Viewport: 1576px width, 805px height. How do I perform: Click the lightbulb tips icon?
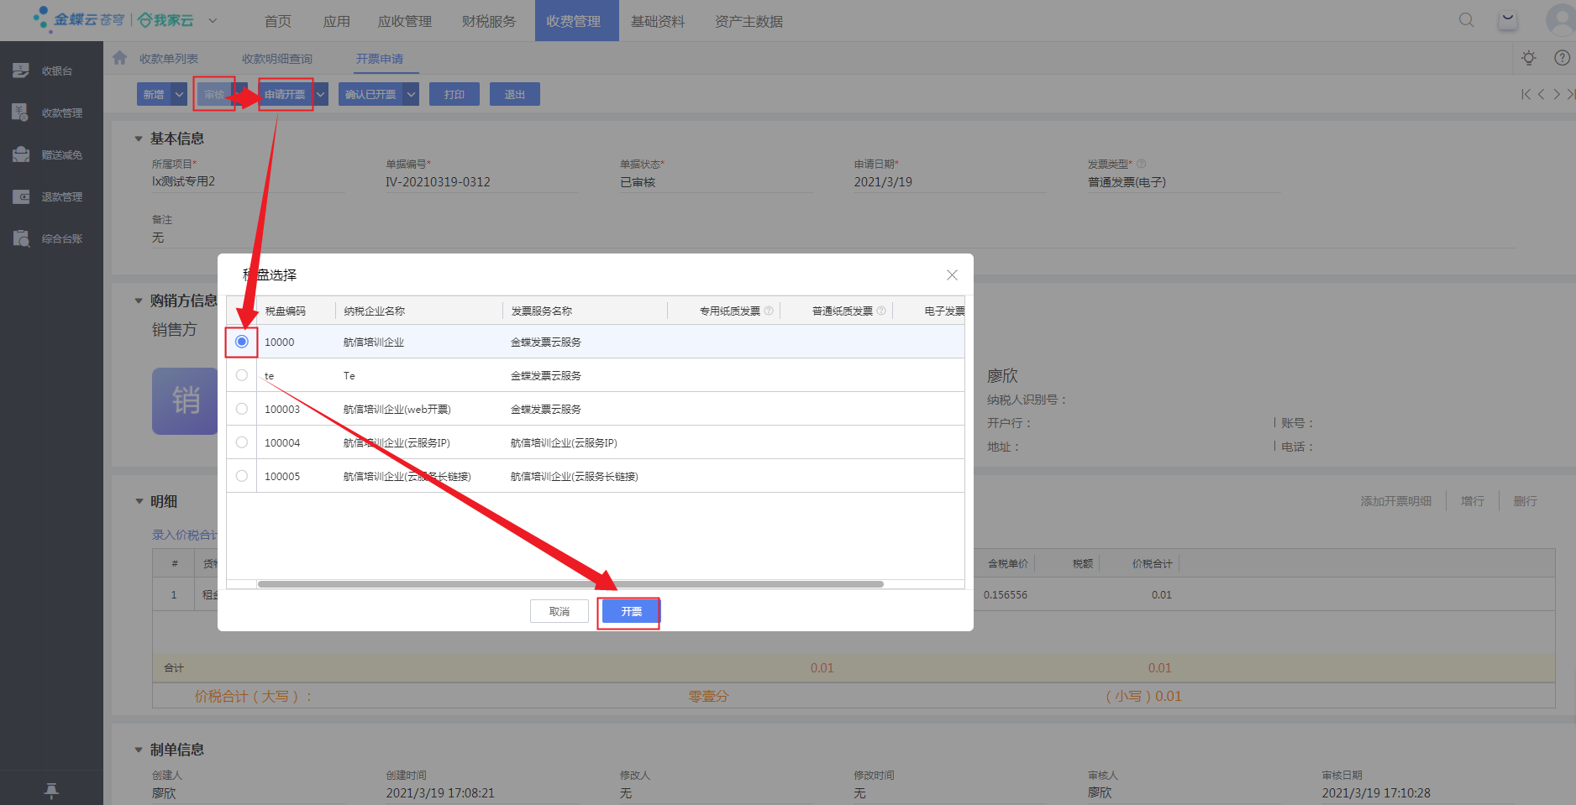click(x=1529, y=58)
